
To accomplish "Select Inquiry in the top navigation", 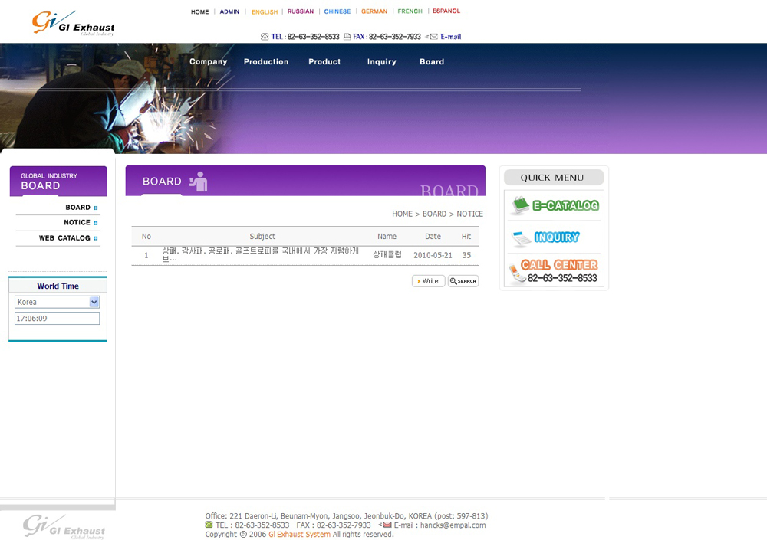I will [381, 62].
